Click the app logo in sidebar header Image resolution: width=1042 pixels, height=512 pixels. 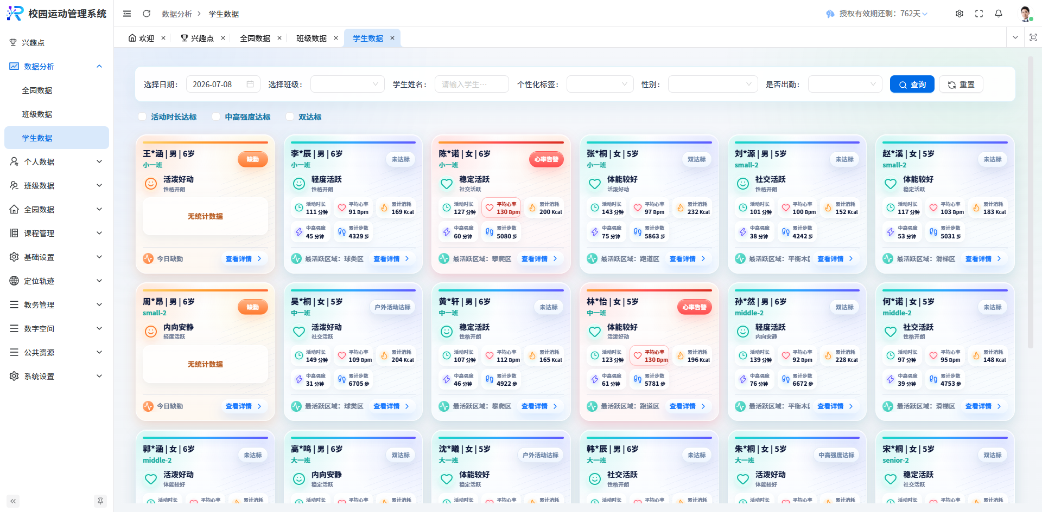(15, 14)
